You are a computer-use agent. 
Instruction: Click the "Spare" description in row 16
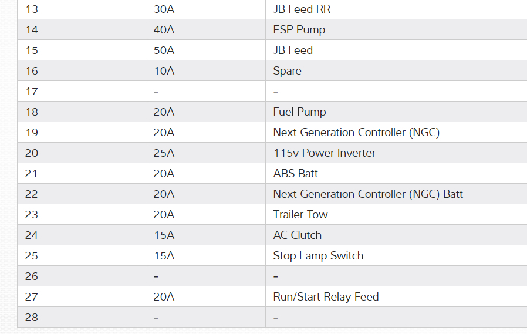[x=287, y=71]
